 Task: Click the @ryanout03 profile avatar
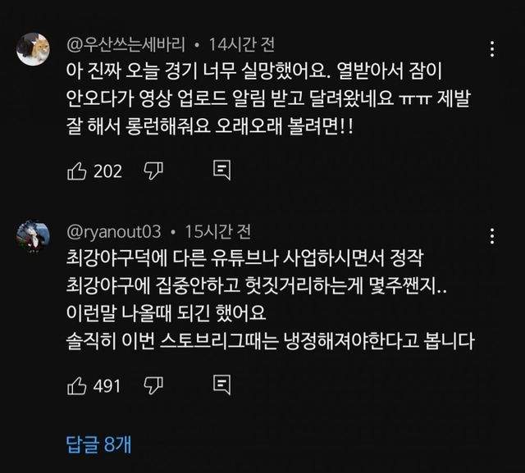(33, 236)
